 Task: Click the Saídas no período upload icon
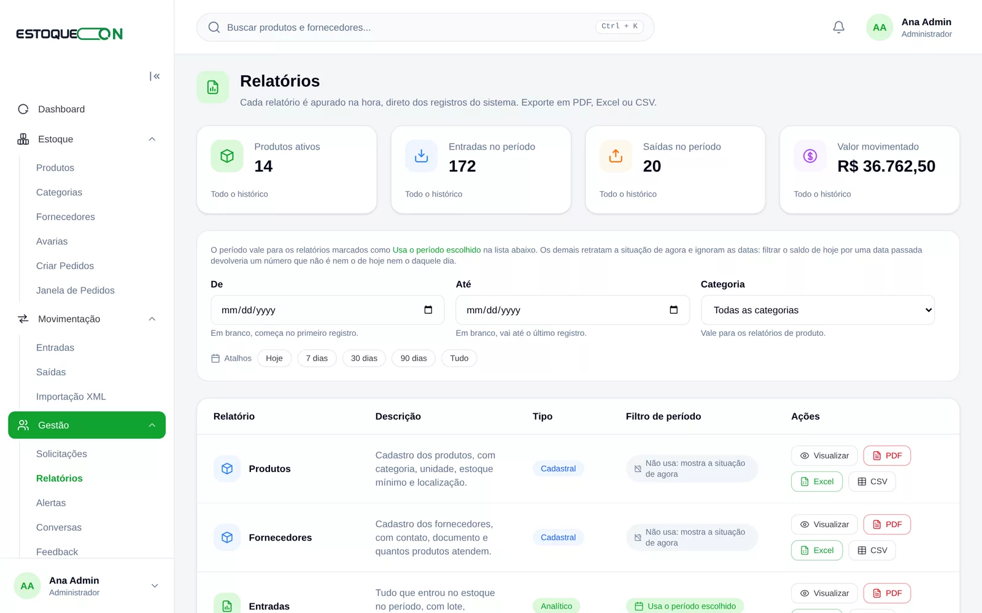616,156
